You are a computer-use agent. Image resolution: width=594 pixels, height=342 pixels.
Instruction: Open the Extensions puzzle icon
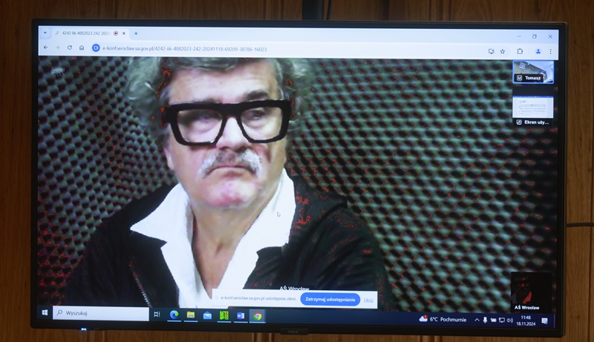coord(520,51)
